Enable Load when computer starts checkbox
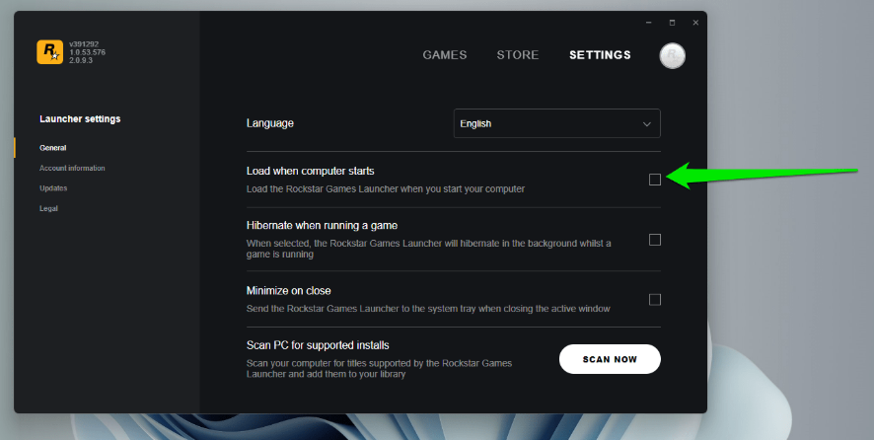The height and width of the screenshot is (440, 874). point(655,179)
